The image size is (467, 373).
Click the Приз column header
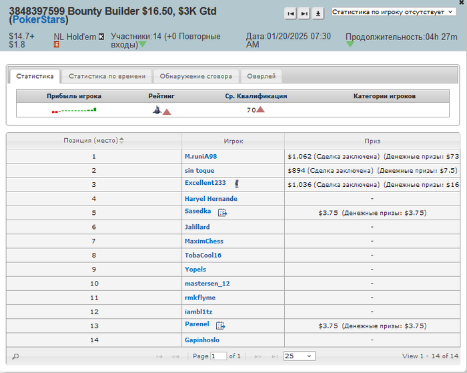(372, 141)
